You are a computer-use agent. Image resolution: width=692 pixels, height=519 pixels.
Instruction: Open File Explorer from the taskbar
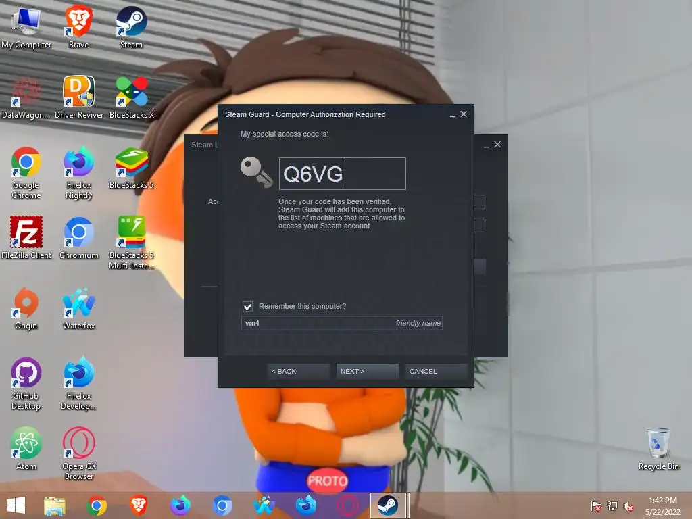(55, 505)
